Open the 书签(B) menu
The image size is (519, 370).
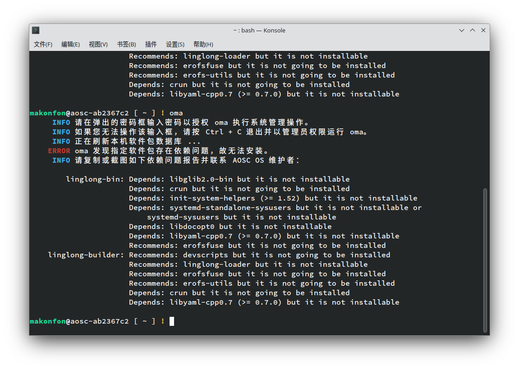click(x=126, y=44)
